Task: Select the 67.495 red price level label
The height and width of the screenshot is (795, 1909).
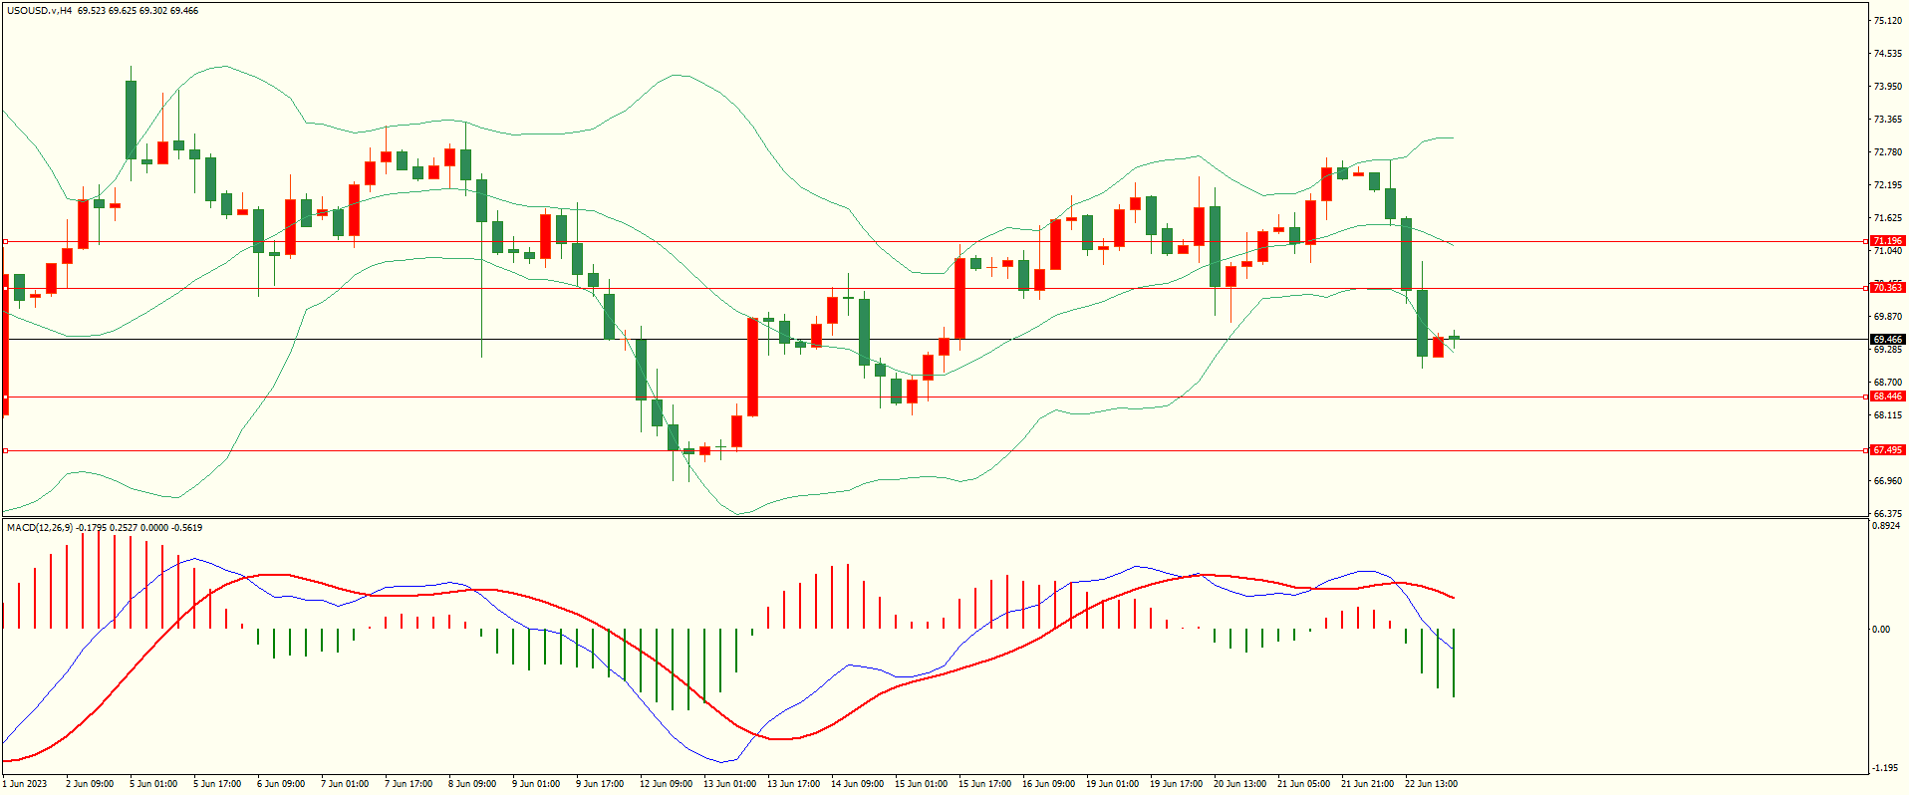Action: pyautogui.click(x=1886, y=450)
